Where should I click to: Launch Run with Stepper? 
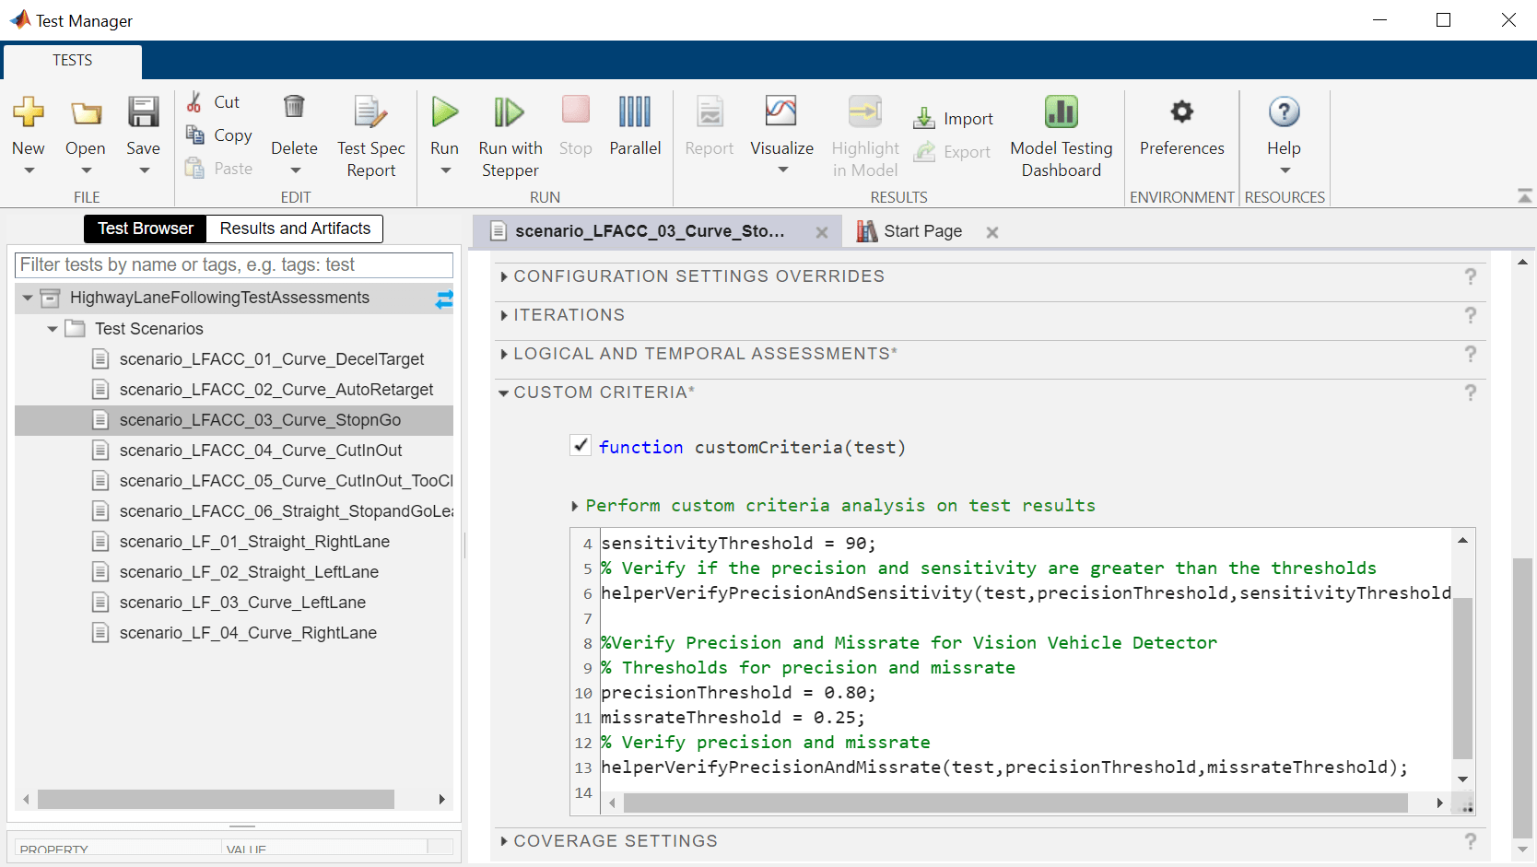point(510,113)
